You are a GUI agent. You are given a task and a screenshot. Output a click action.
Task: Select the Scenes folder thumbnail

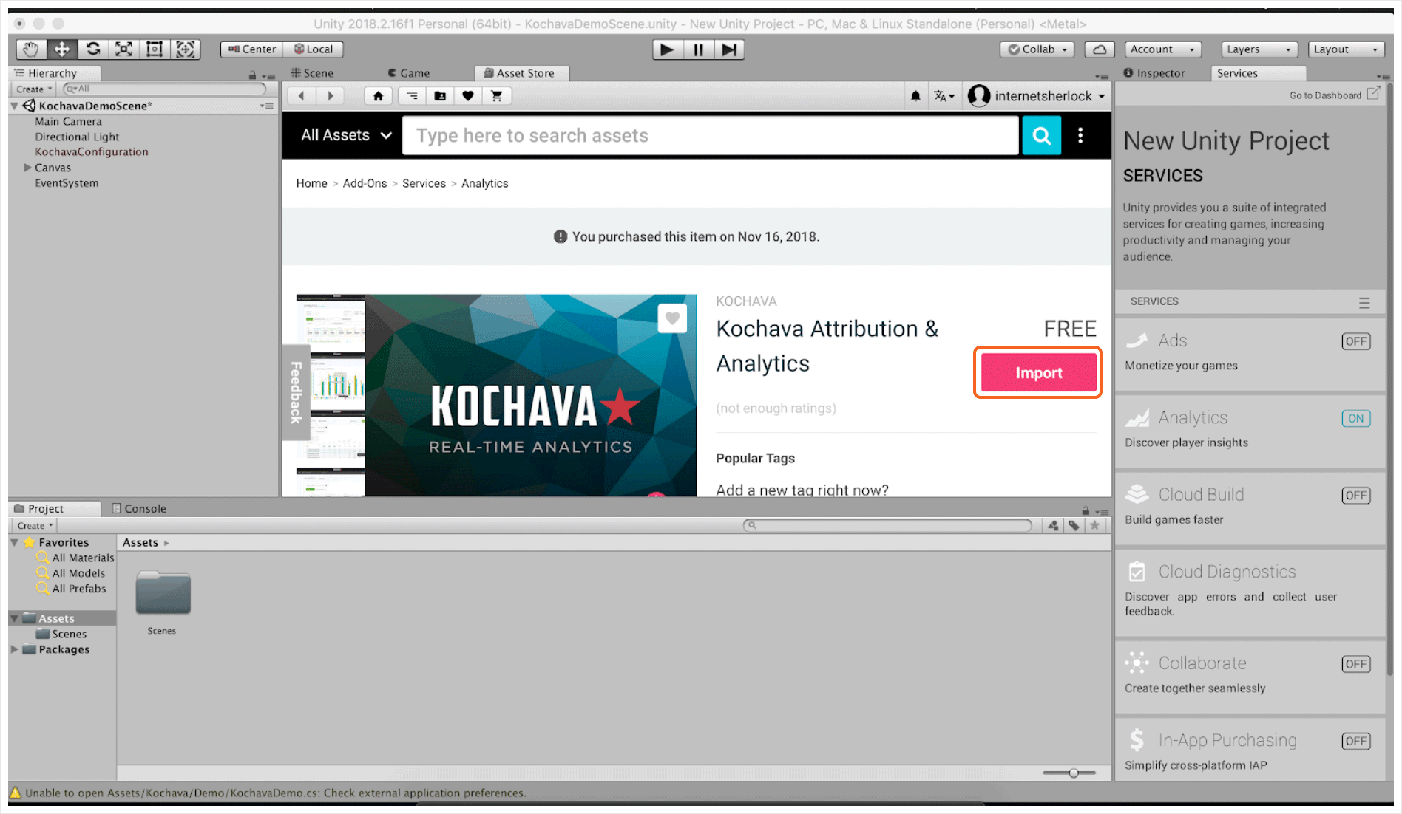click(163, 594)
